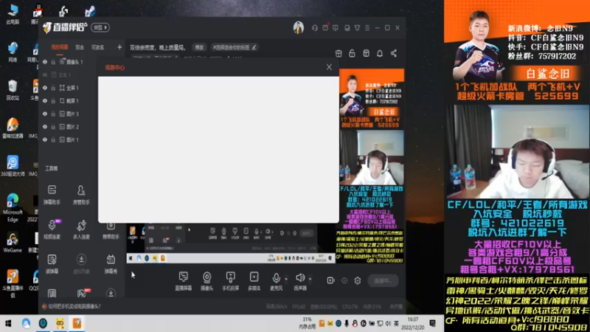Open the mail inbox icon with red dot
590x332 pixels.
pyautogui.click(x=325, y=27)
